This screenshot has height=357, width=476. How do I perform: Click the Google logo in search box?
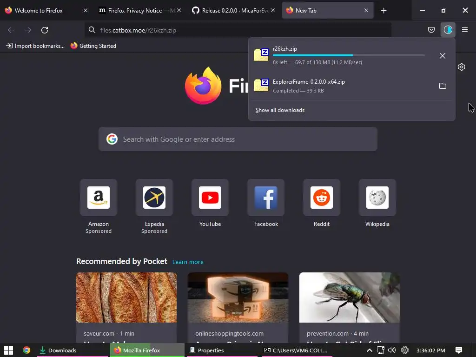click(x=112, y=139)
